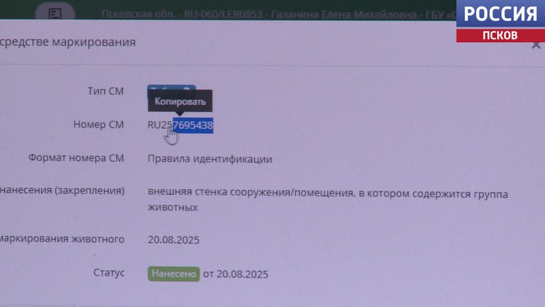Click the Номер СМ label

[98, 125]
